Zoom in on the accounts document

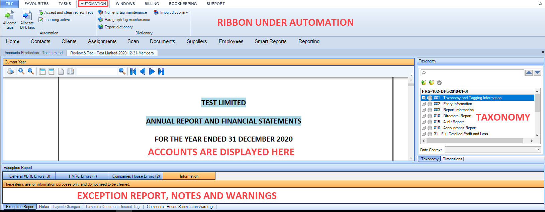pos(21,71)
